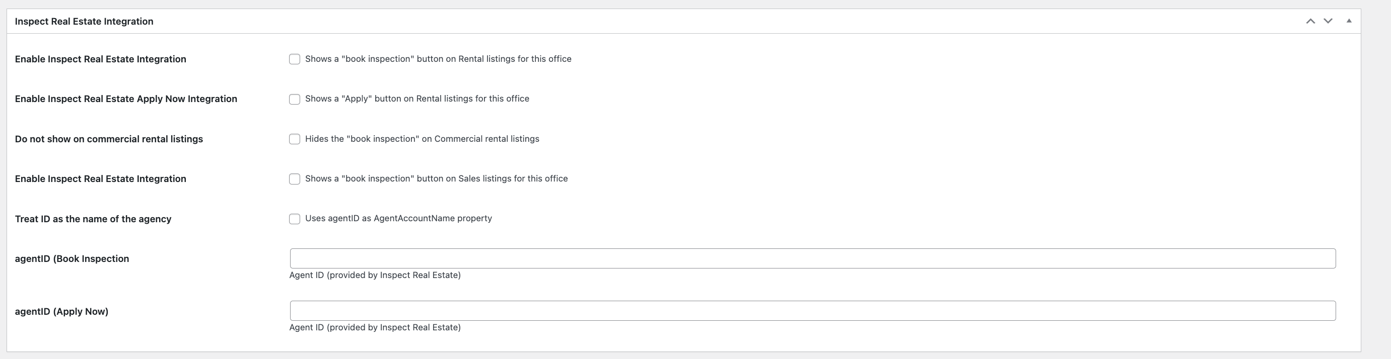Click the Sales listings book inspection label text
The width and height of the screenshot is (1391, 359).
point(436,178)
